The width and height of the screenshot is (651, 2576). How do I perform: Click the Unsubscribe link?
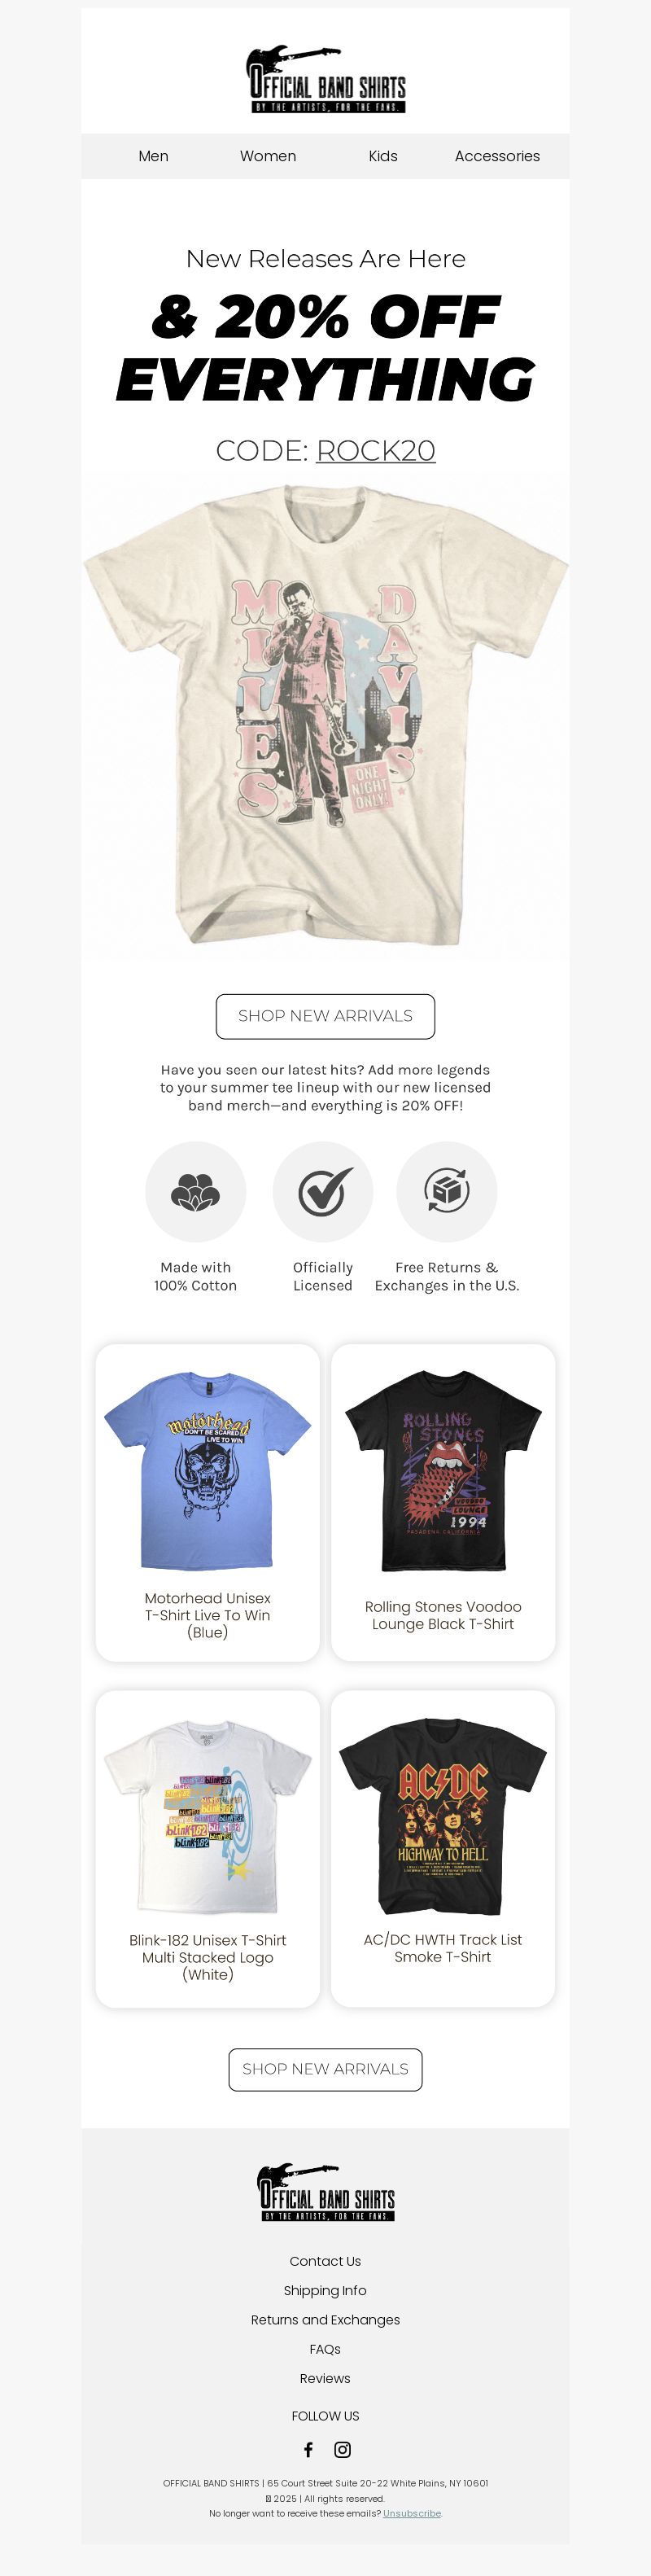point(412,2513)
